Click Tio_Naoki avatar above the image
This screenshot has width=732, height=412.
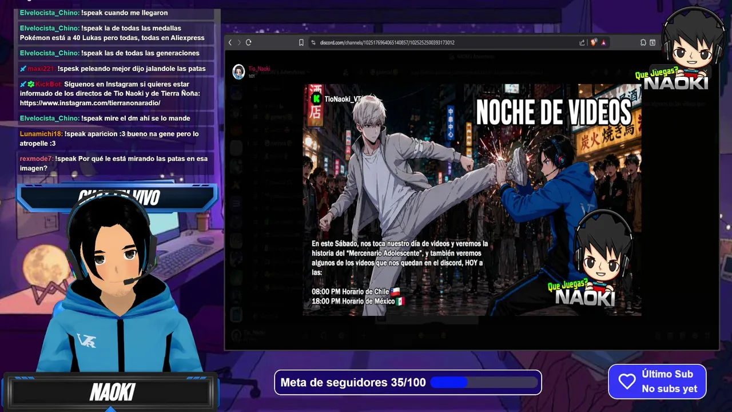238,72
